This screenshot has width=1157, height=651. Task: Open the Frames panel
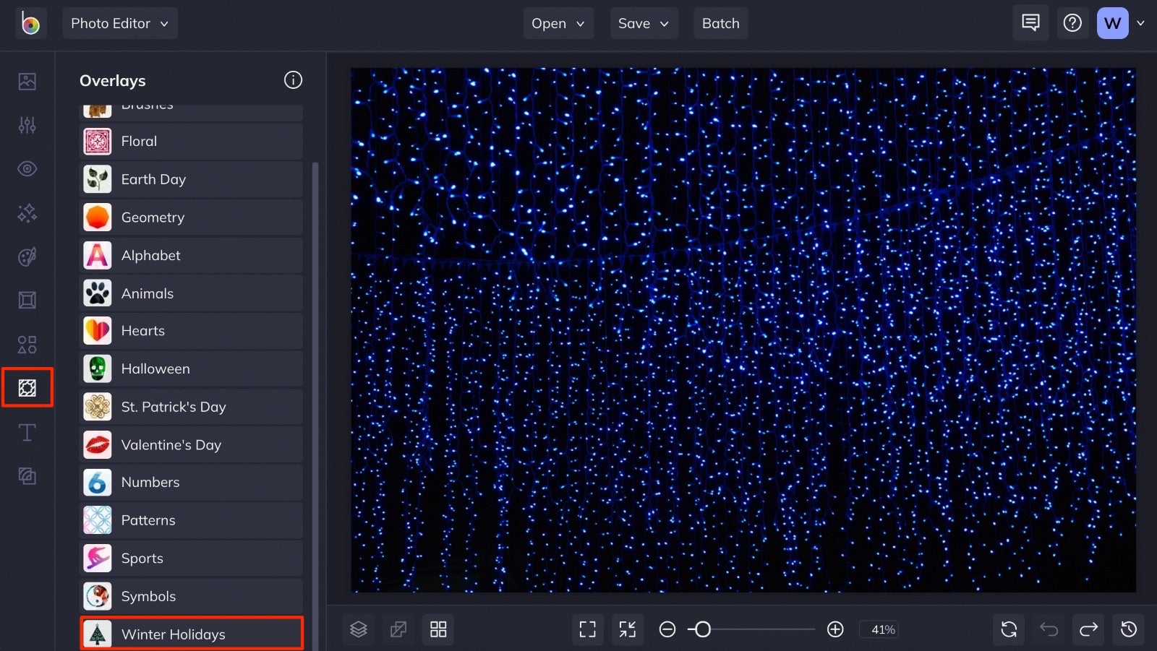coord(27,300)
